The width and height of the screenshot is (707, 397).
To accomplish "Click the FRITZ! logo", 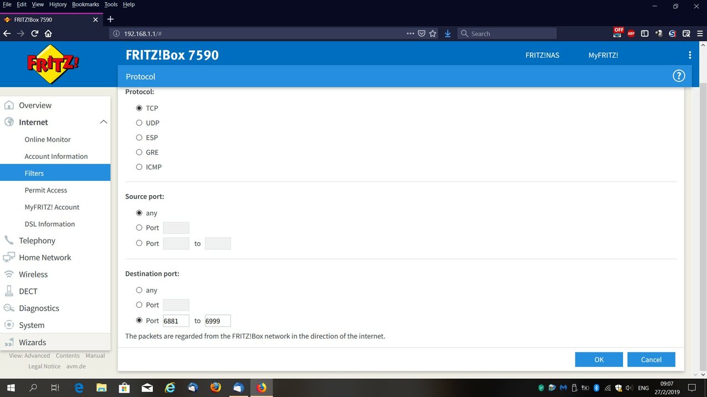I will (53, 64).
